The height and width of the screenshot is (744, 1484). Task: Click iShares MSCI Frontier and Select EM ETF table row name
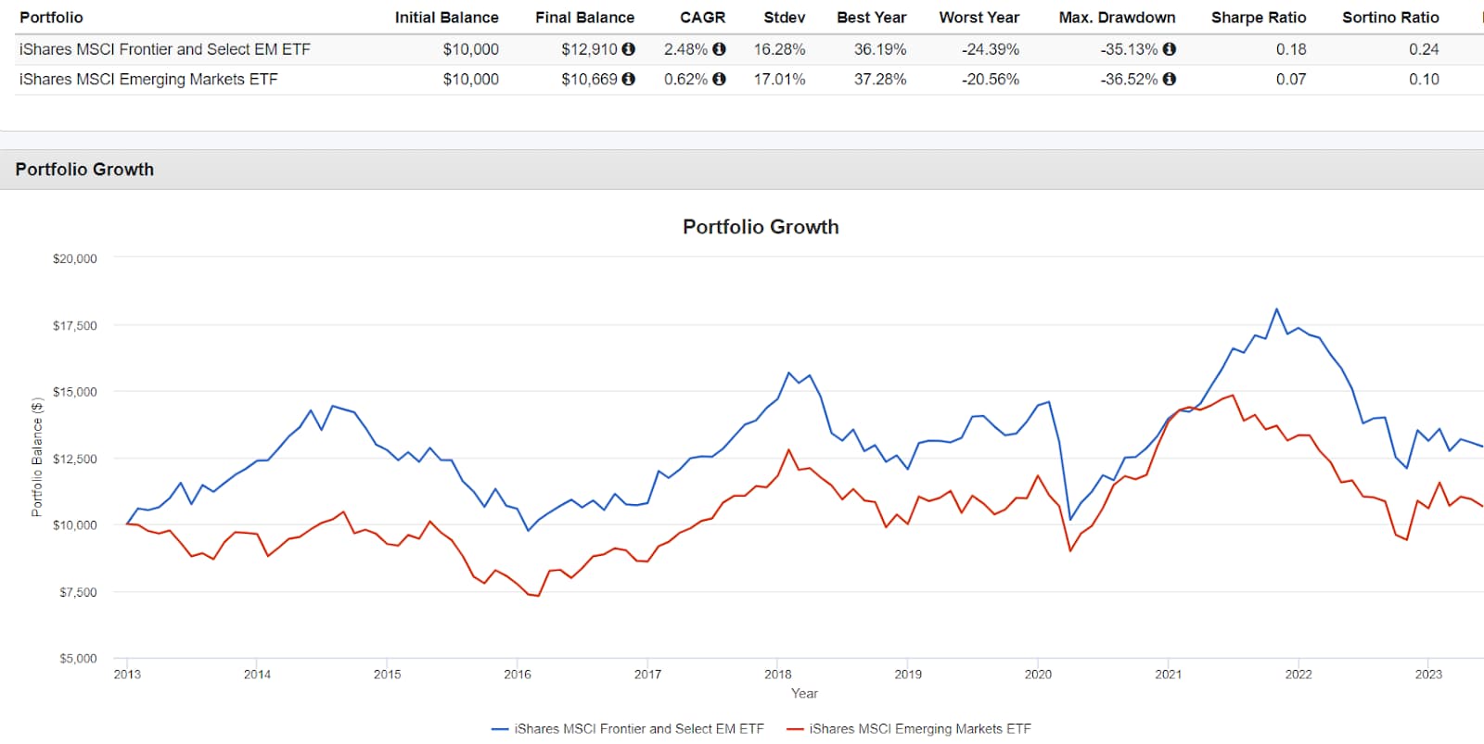click(165, 49)
